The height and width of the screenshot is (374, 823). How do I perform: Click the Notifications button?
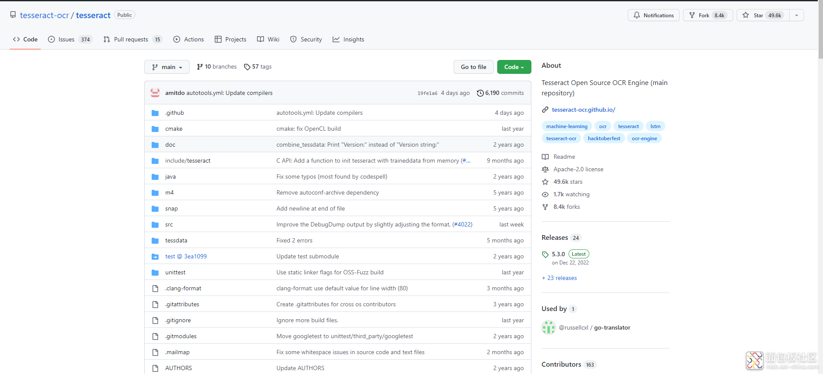click(653, 15)
